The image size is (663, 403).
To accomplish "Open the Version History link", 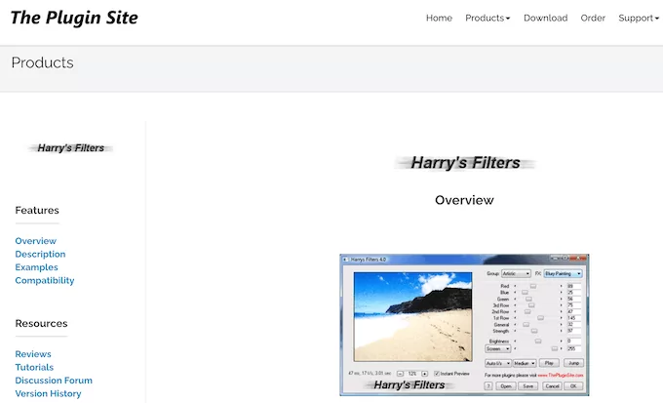I will [x=48, y=393].
